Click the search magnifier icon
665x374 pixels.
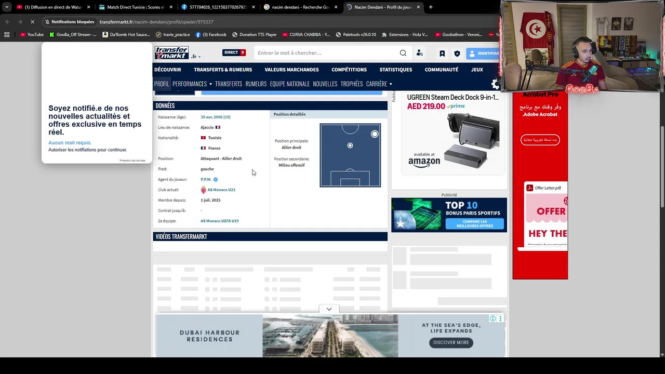click(x=403, y=53)
